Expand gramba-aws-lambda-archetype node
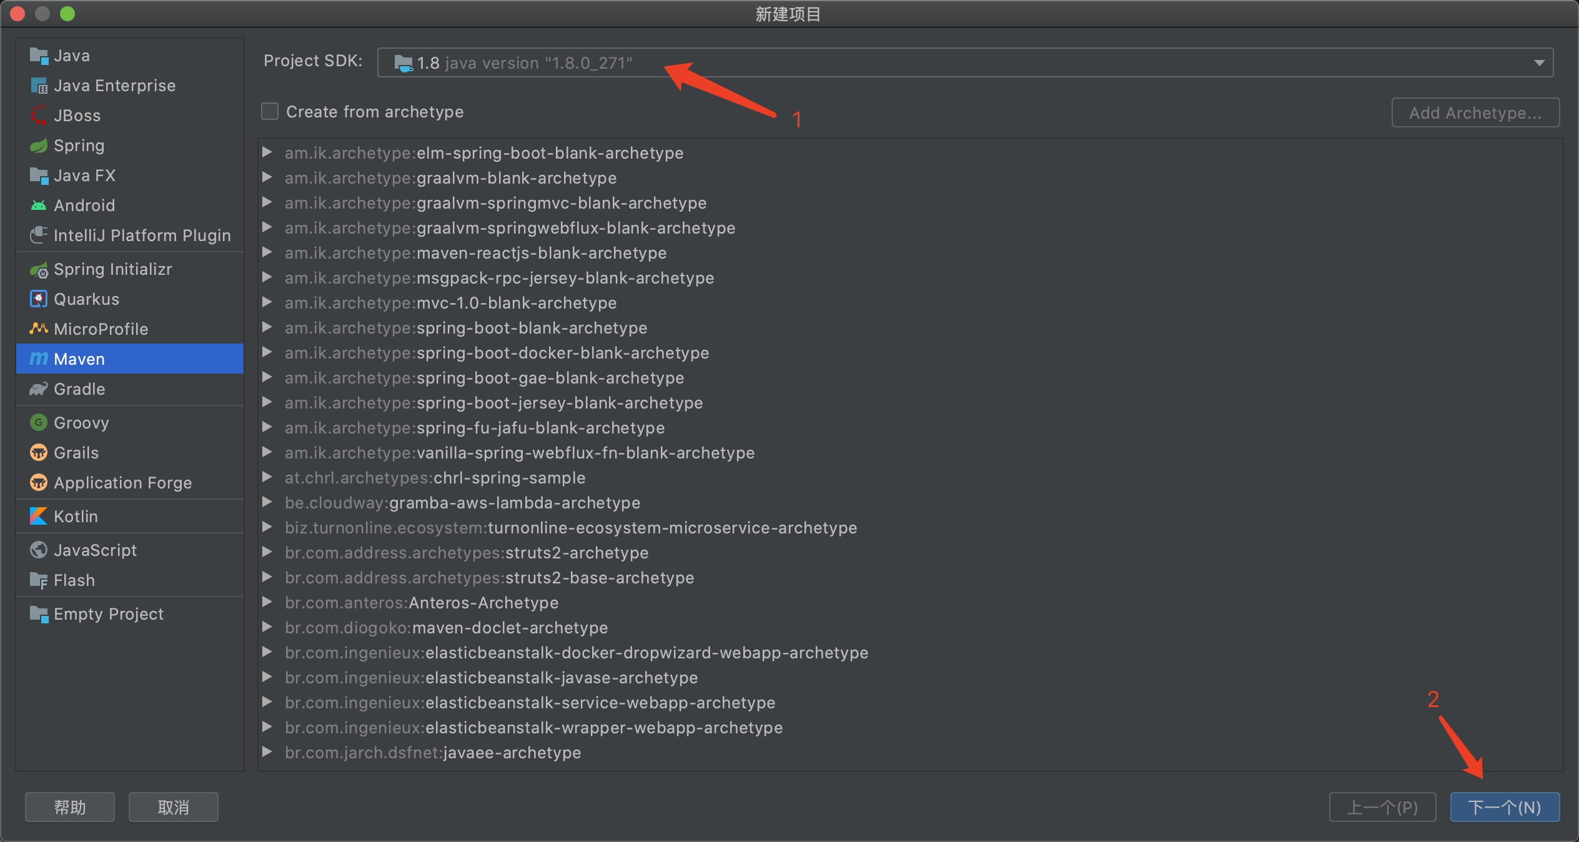Screen dimensions: 1579x842 [267, 502]
